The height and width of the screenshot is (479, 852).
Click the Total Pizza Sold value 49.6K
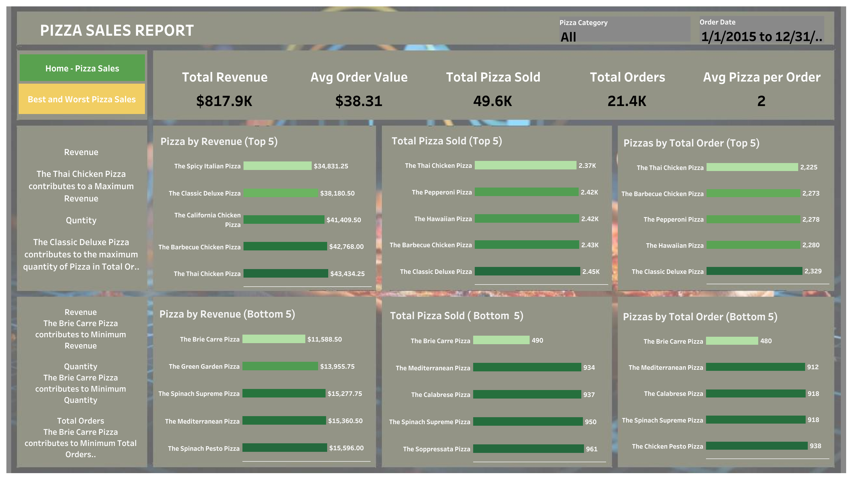pos(493,101)
